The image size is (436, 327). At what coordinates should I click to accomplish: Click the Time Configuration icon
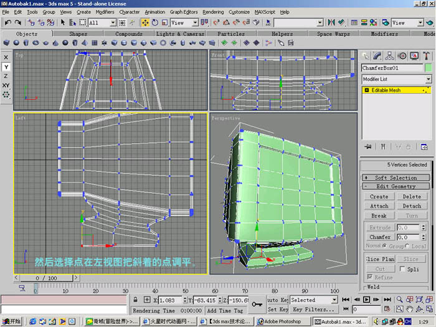(x=387, y=309)
